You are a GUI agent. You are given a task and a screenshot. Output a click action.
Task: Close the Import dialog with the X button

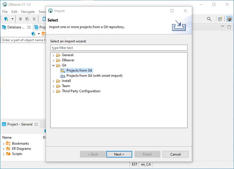point(185,11)
